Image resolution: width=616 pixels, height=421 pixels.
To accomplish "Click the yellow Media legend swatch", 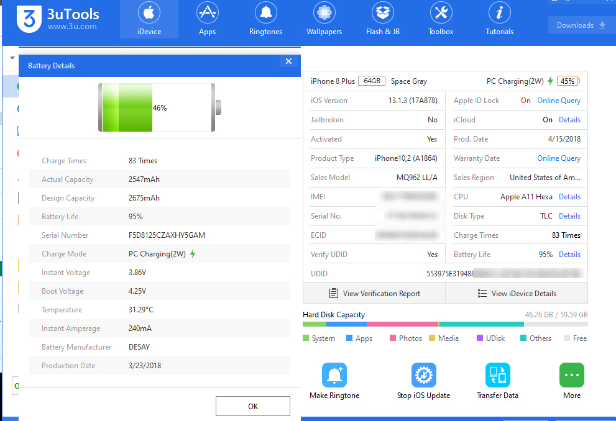I will pyautogui.click(x=432, y=338).
